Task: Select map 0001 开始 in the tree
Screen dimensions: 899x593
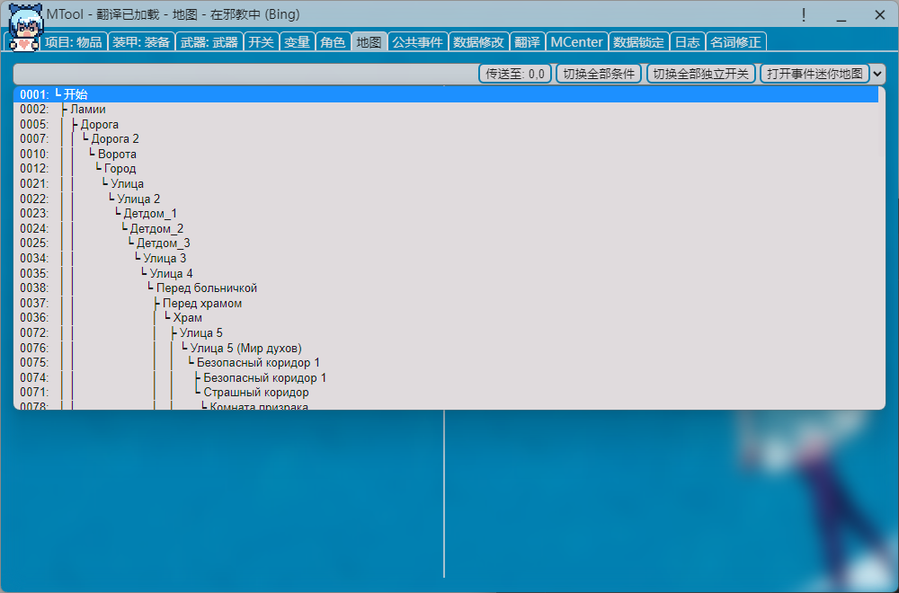Action: (x=76, y=94)
